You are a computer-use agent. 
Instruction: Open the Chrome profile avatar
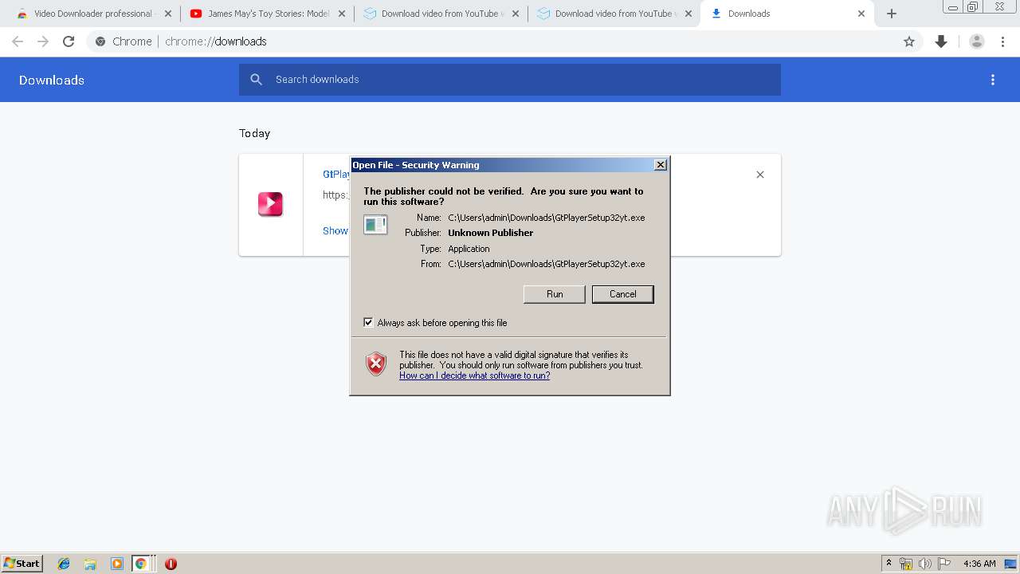click(977, 41)
